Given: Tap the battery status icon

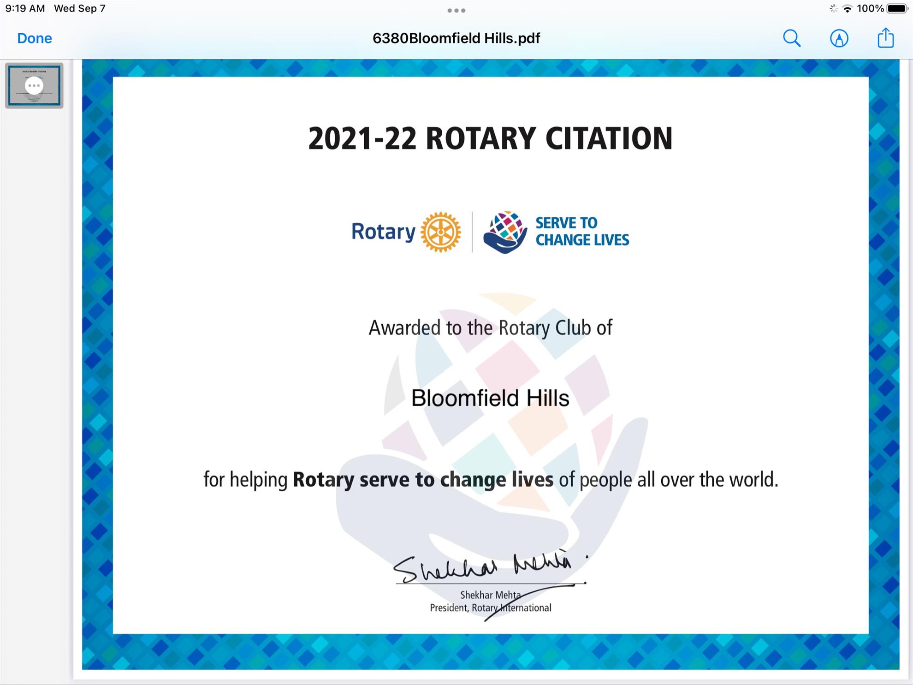Looking at the screenshot, I should 897,9.
